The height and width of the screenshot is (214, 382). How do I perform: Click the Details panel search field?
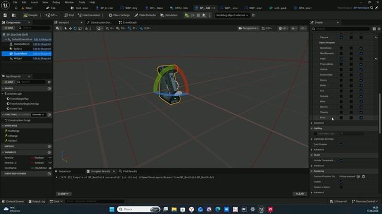[x=341, y=29]
